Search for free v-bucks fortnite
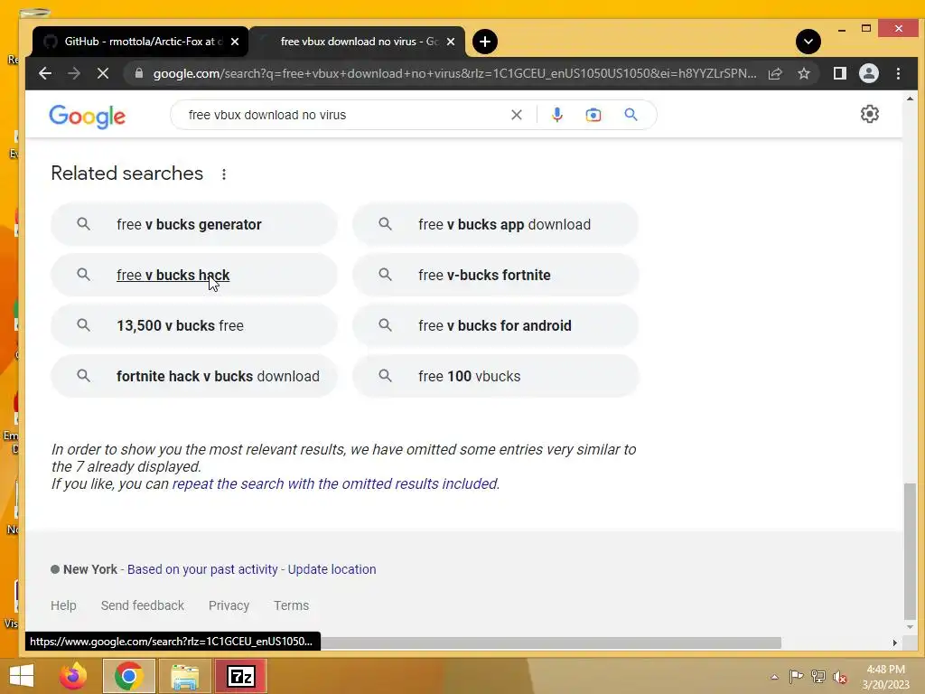Viewport: 925px width, 694px height. (x=496, y=275)
